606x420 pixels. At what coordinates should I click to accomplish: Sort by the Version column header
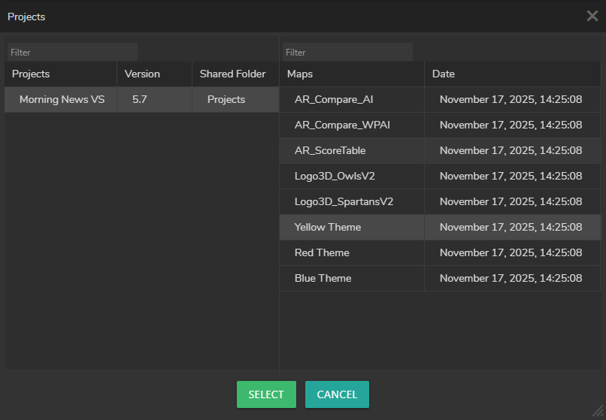tap(142, 74)
